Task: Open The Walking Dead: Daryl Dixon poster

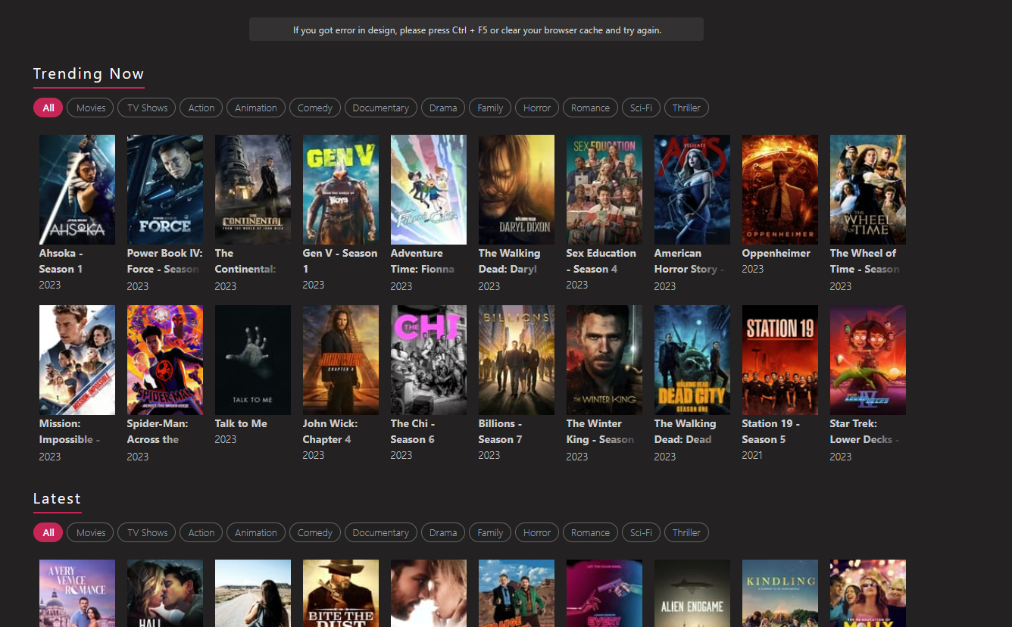Action: tap(517, 189)
